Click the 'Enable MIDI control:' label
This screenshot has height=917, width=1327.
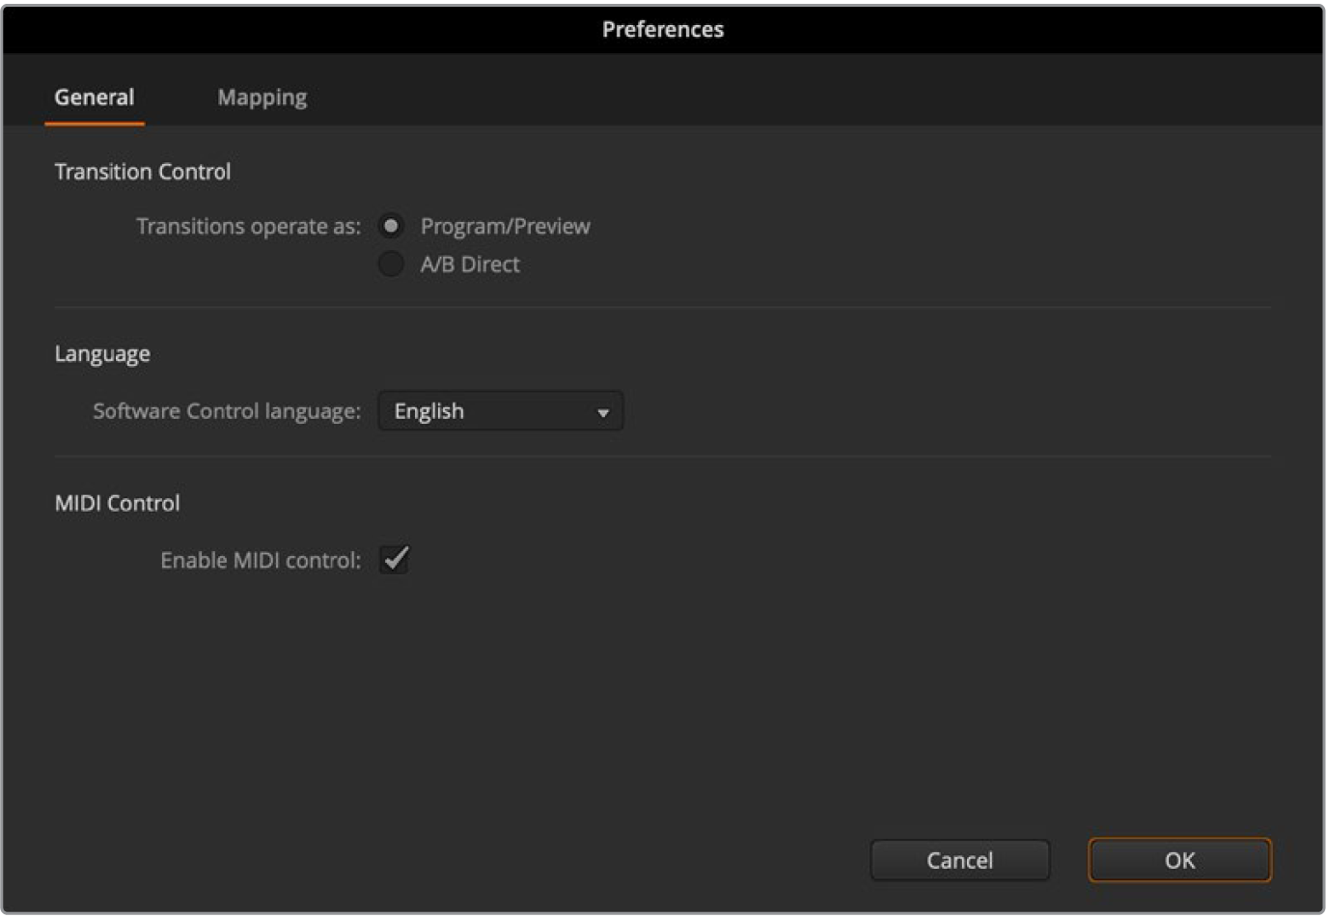pos(261,561)
